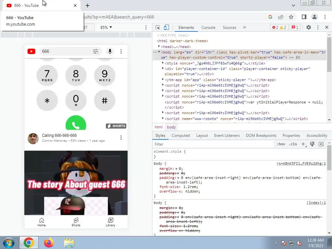Expand margin shorthand in body rule

pos(176,169)
